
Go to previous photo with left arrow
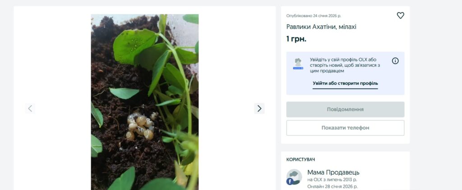tap(30, 108)
